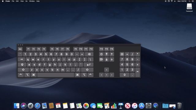This screenshot has width=196, height=110.
Task: Click the tab key
Action: [21, 59]
